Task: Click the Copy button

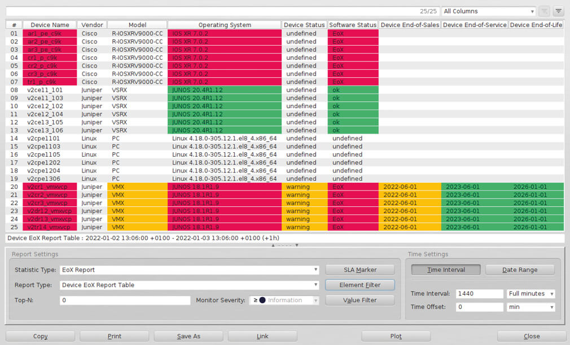Action: click(40, 337)
